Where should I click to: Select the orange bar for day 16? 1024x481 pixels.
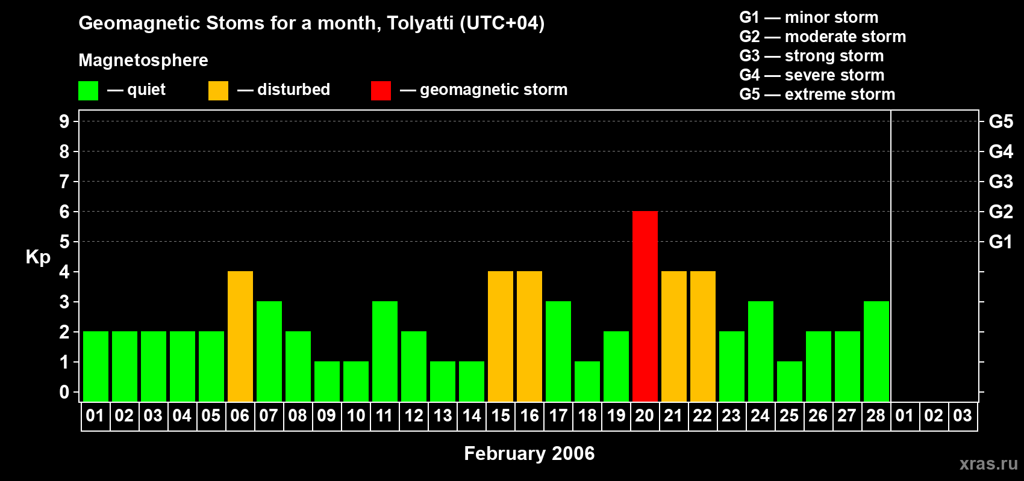pyautogui.click(x=529, y=336)
